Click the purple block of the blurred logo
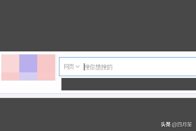196x131 pixels. tap(28, 63)
